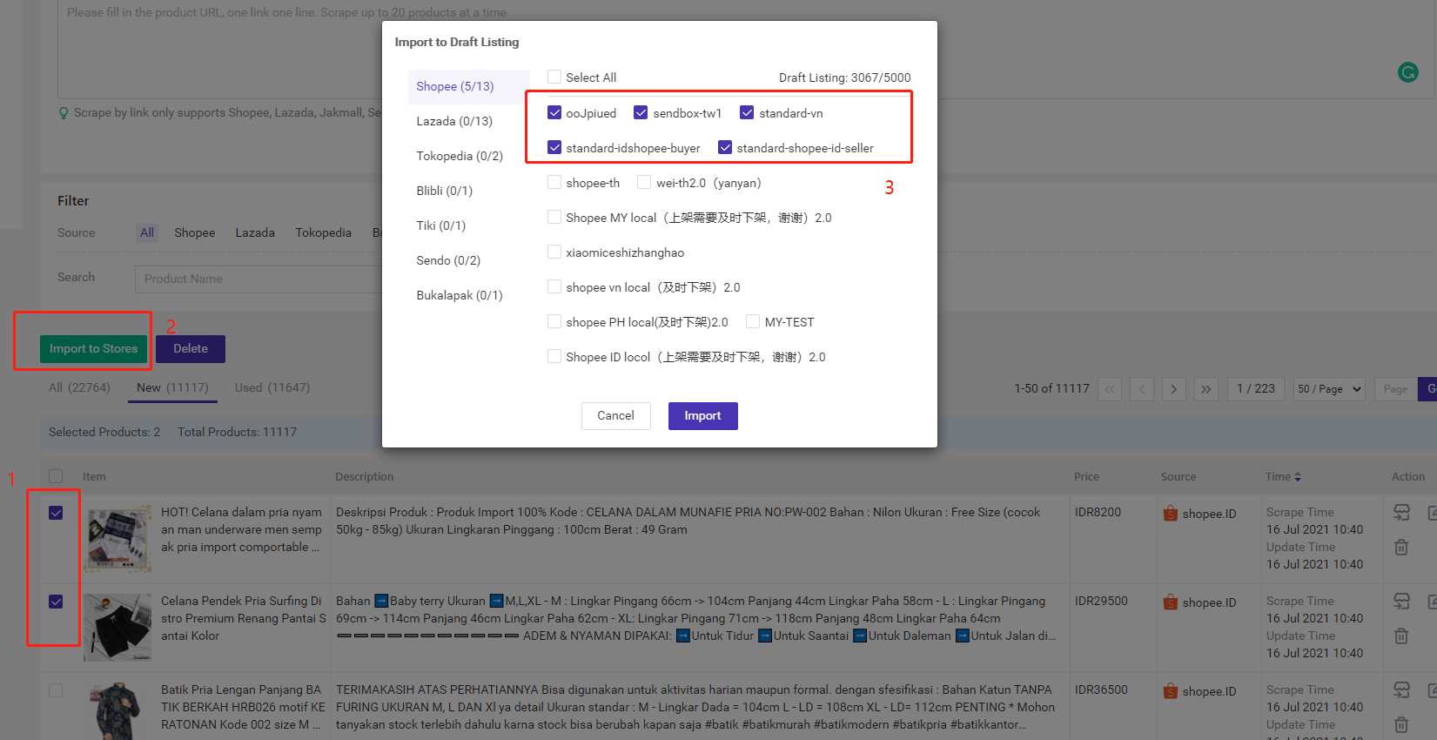Uncheck standard-vn store checkbox

tap(747, 113)
